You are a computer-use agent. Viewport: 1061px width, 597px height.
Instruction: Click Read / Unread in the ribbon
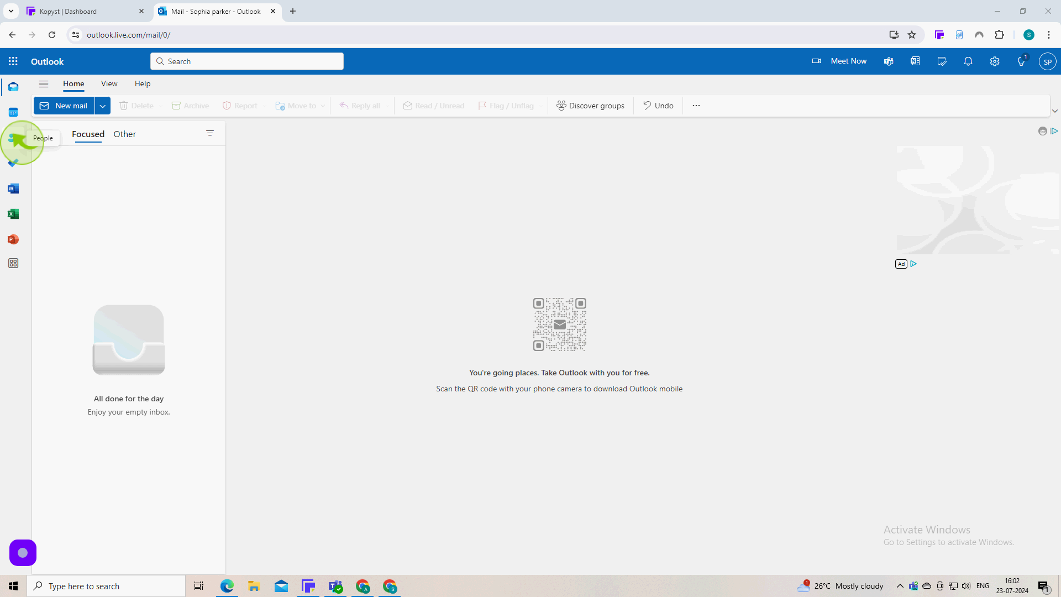[x=433, y=106]
